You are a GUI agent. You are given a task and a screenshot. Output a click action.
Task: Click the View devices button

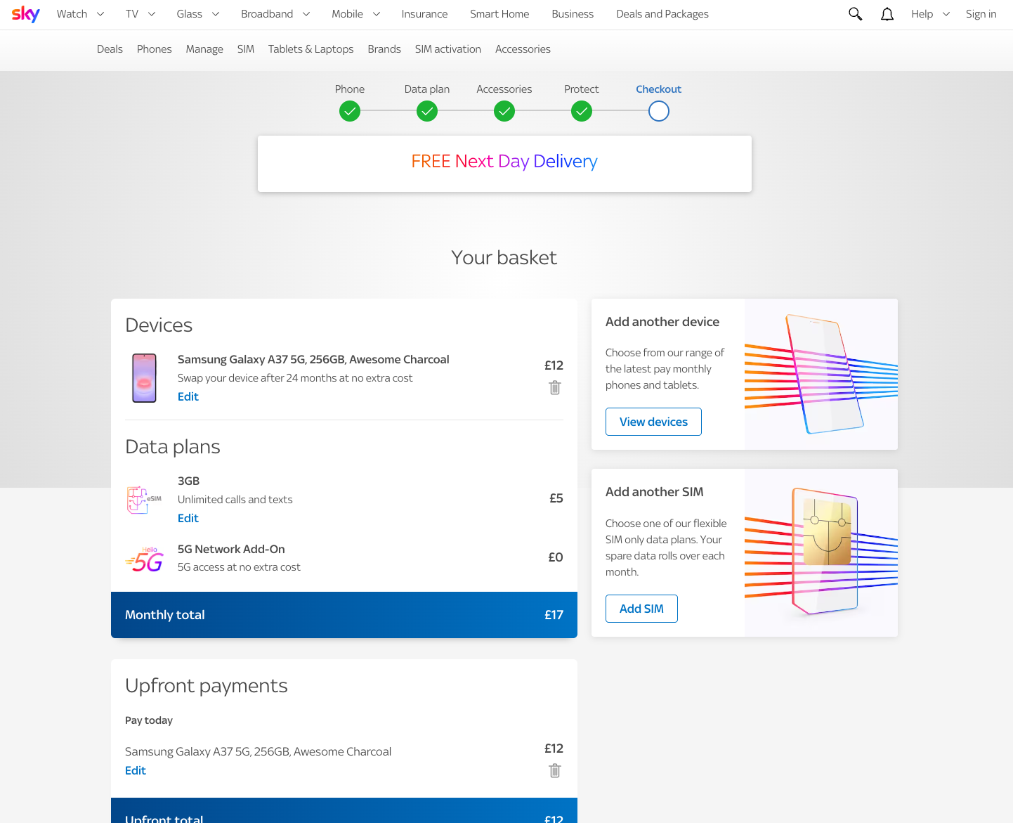click(x=653, y=422)
